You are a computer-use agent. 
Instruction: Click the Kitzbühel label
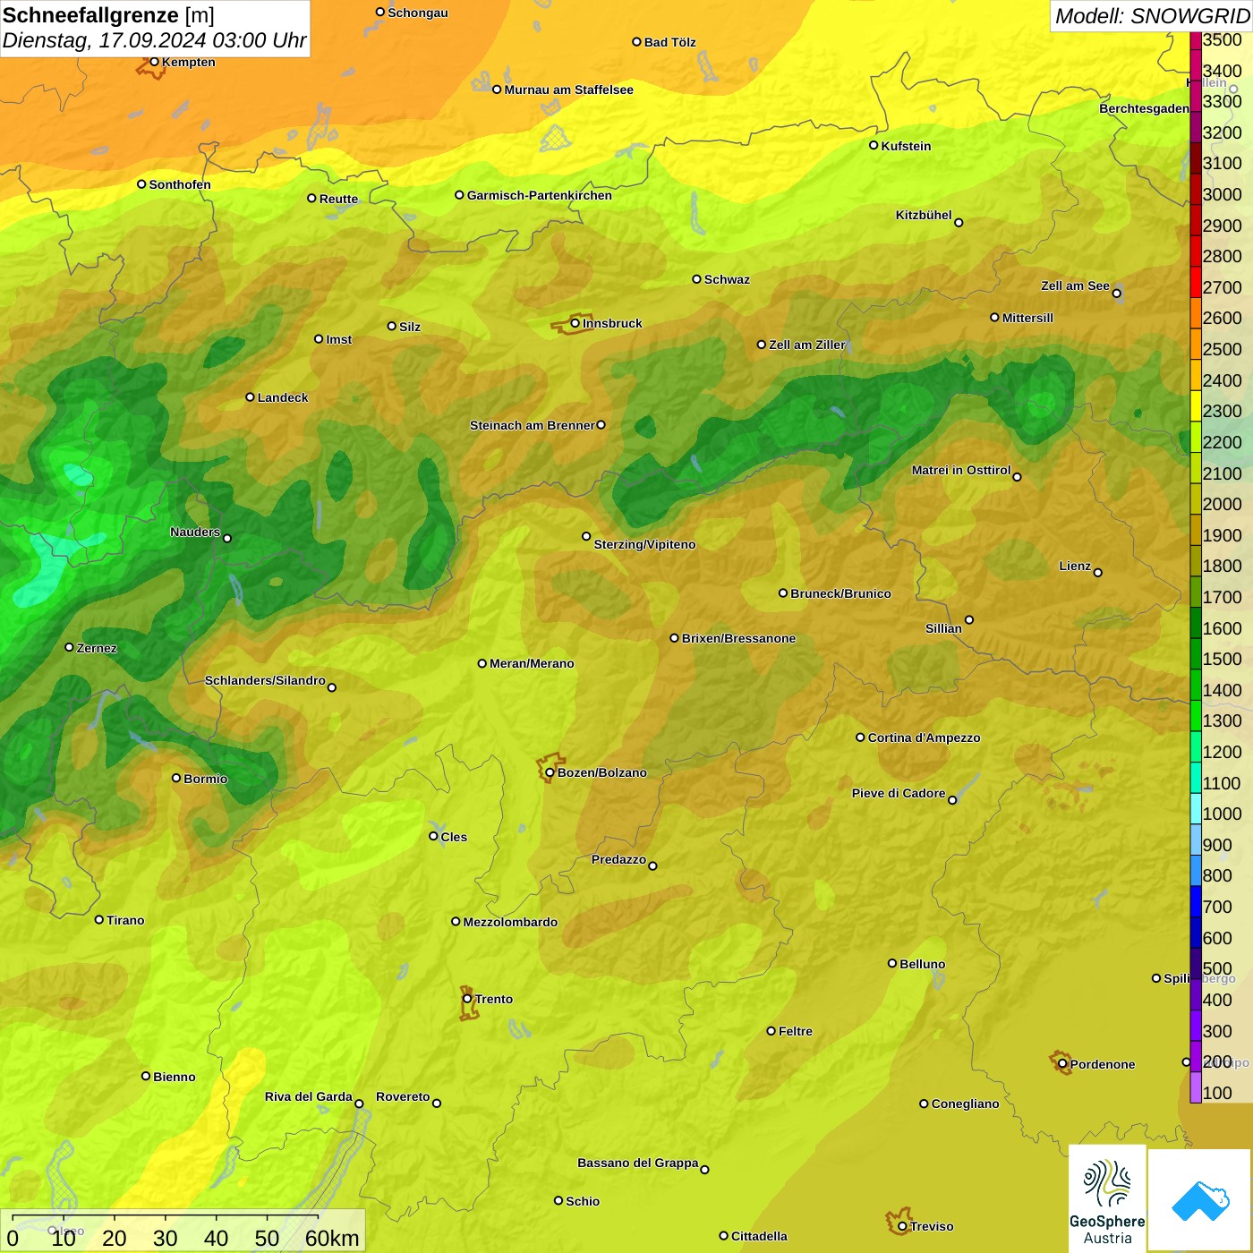coord(924,215)
